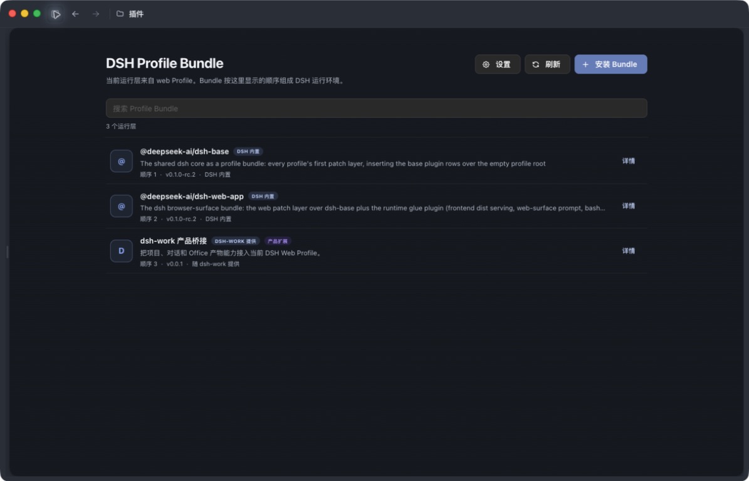The width and height of the screenshot is (749, 481).
Task: Click 随 dsh-work 提供 metadata text
Action: tap(216, 264)
